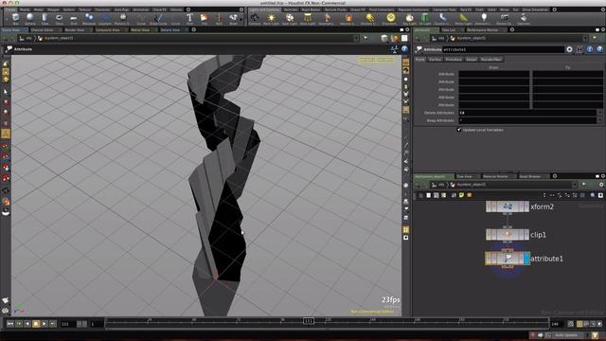Click timeline scrub bar

[x=327, y=323]
